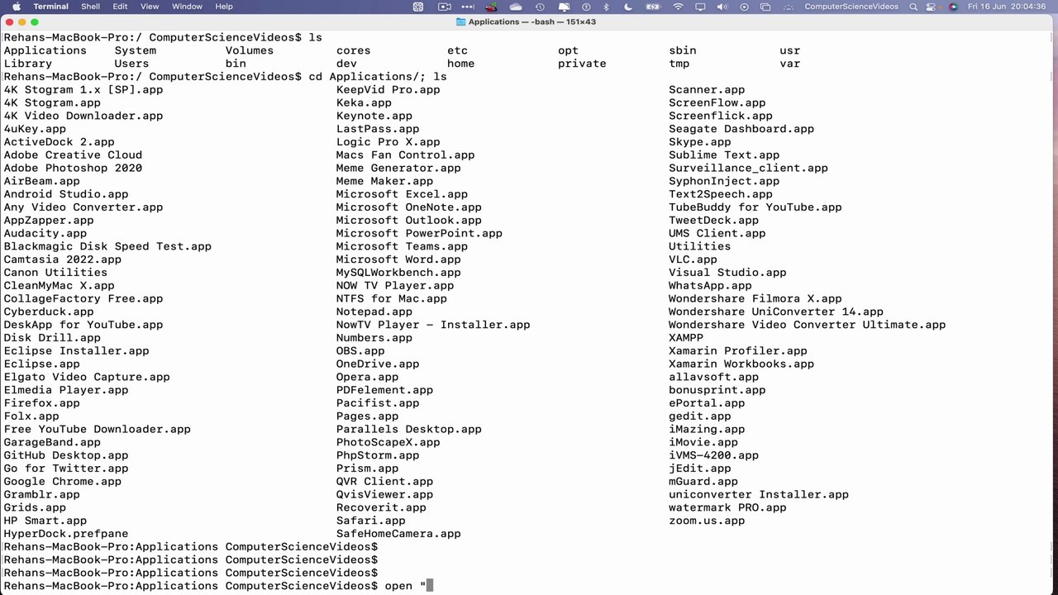
Task: Click 'Adobe Photoshop 2020' text
Action: click(73, 168)
